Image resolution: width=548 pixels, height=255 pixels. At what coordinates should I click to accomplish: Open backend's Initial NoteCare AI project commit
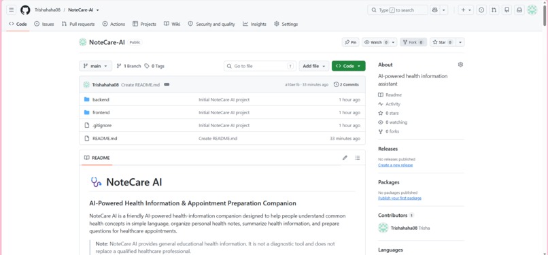224,99
